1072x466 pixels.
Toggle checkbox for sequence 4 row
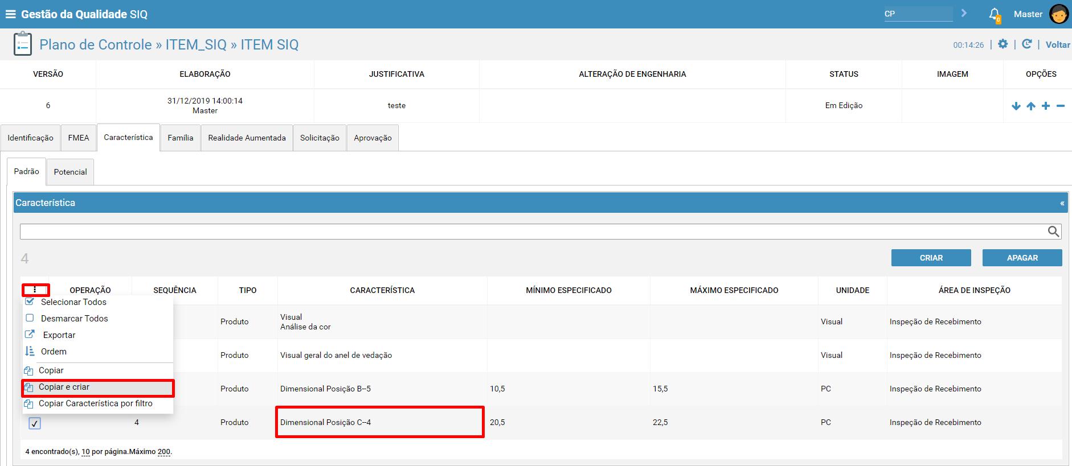(35, 423)
